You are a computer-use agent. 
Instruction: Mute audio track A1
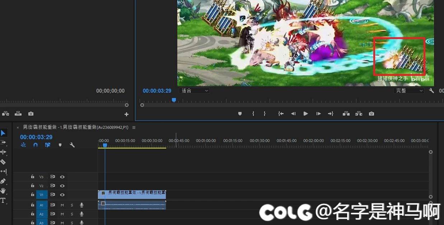(62, 205)
